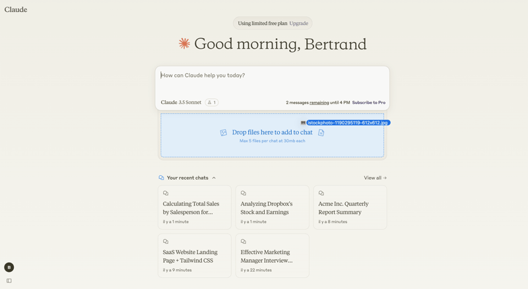Click chat icon on 'Analyzing Dropbox's' card
The image size is (528, 289).
click(244, 194)
